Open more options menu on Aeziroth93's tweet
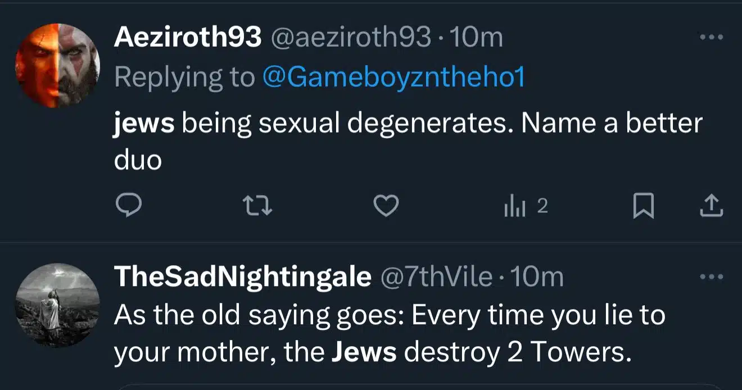The height and width of the screenshot is (390, 742). 711,38
